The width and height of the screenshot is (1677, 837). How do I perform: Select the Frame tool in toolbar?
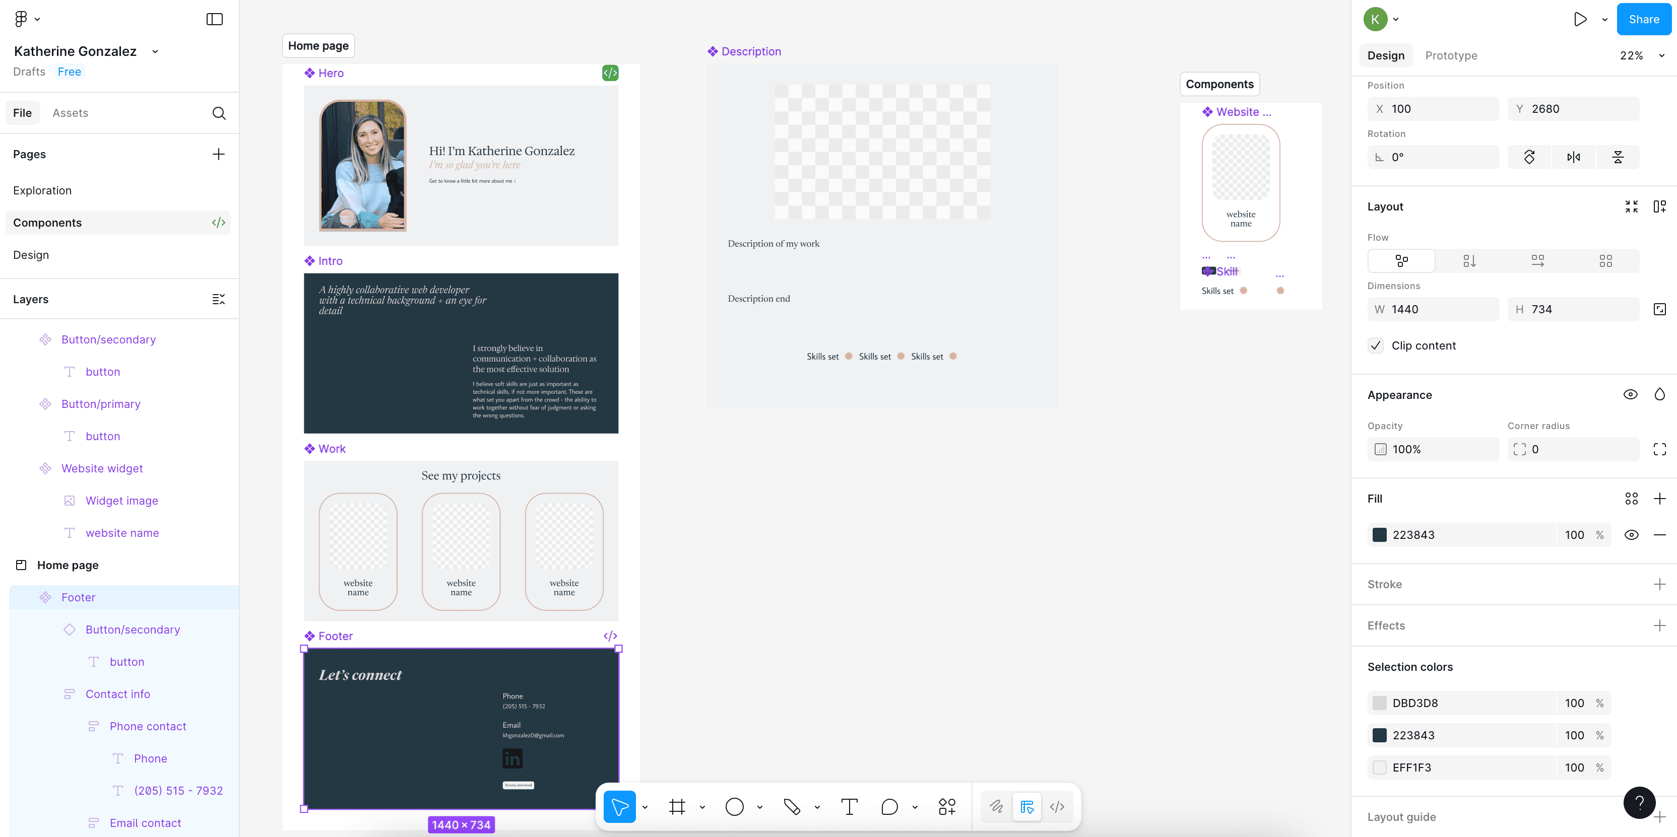pyautogui.click(x=677, y=807)
